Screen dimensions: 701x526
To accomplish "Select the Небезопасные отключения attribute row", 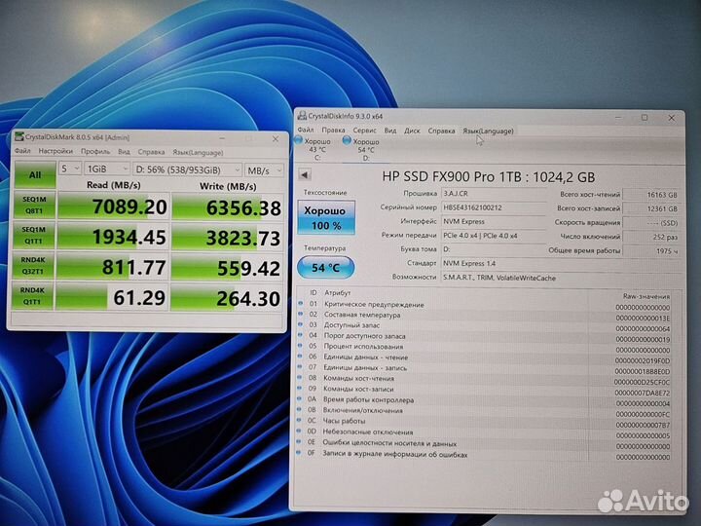I will click(x=485, y=432).
